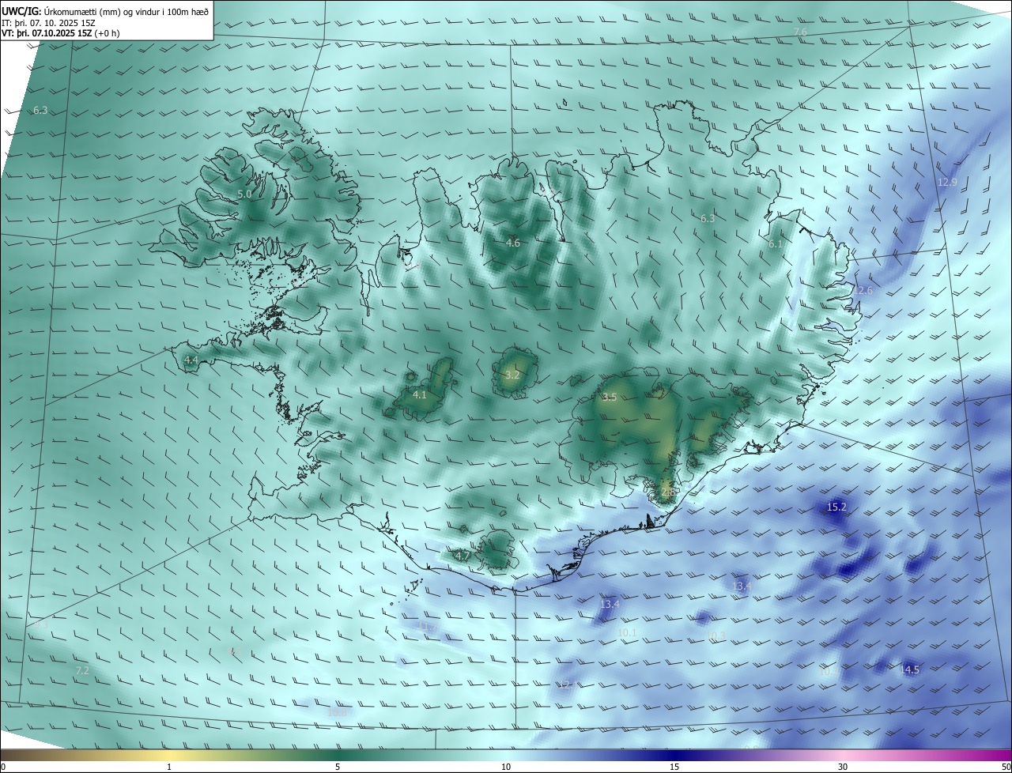Click the "VT: þri. 07.10.2025 15Z (+0 h)" line
The height and width of the screenshot is (773, 1012).
click(x=61, y=33)
